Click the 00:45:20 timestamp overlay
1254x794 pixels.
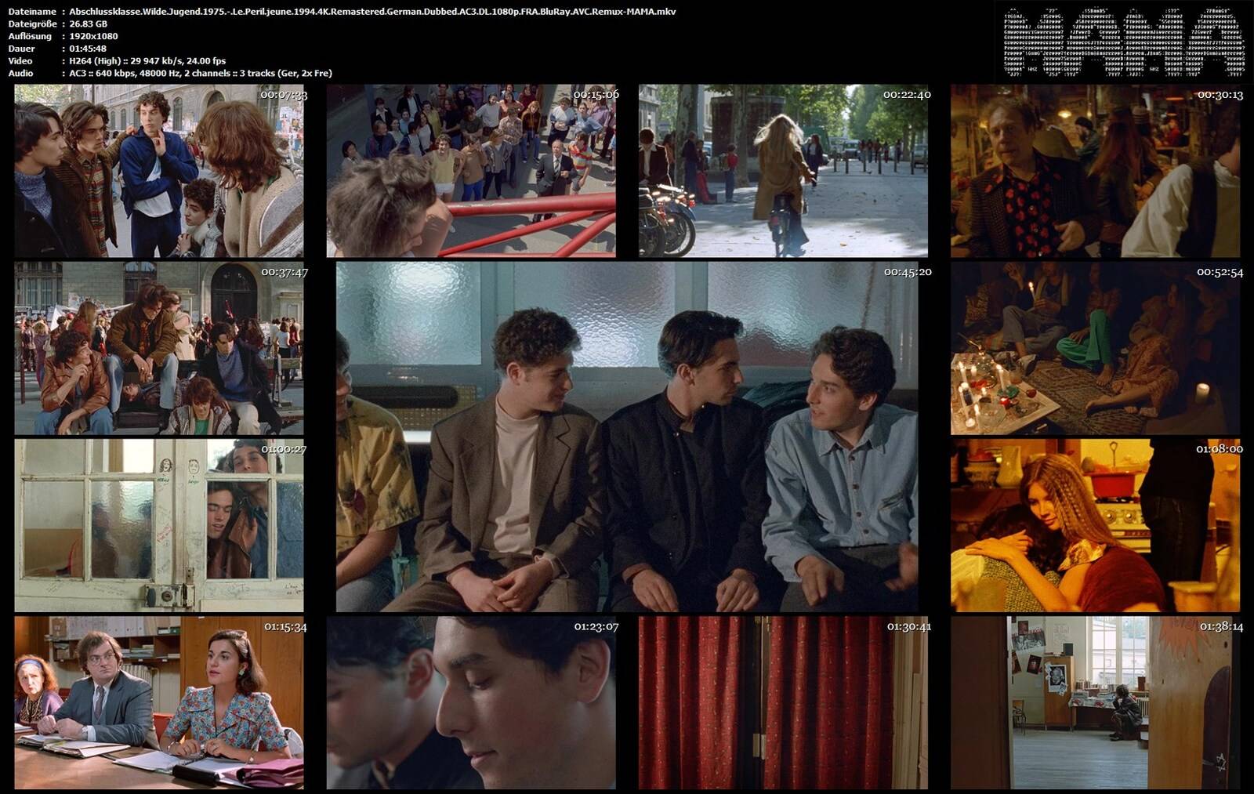coord(908,272)
